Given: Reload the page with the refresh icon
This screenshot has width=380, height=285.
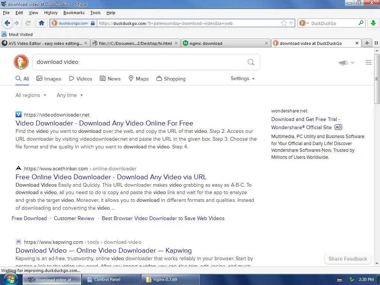Looking at the screenshot, I should coord(28,23).
